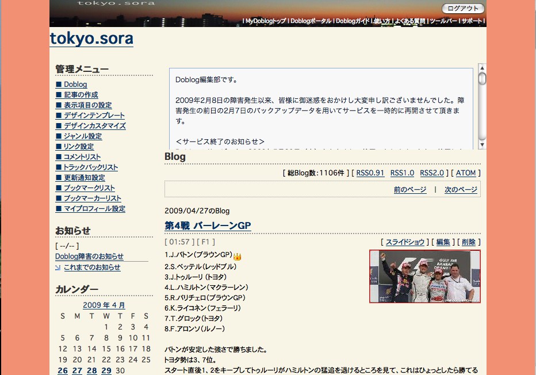Select calendar date 28
The height and width of the screenshot is (375, 536).
91,370
